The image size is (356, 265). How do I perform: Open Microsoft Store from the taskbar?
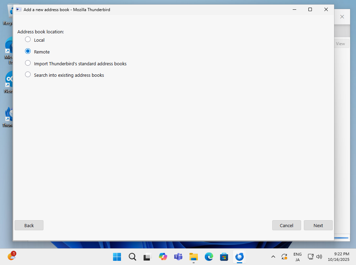pyautogui.click(x=224, y=257)
